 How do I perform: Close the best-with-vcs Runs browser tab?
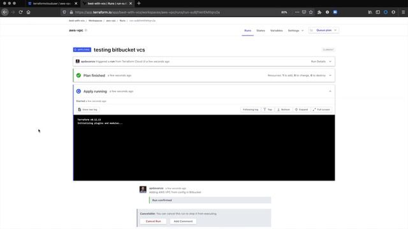[x=131, y=3]
